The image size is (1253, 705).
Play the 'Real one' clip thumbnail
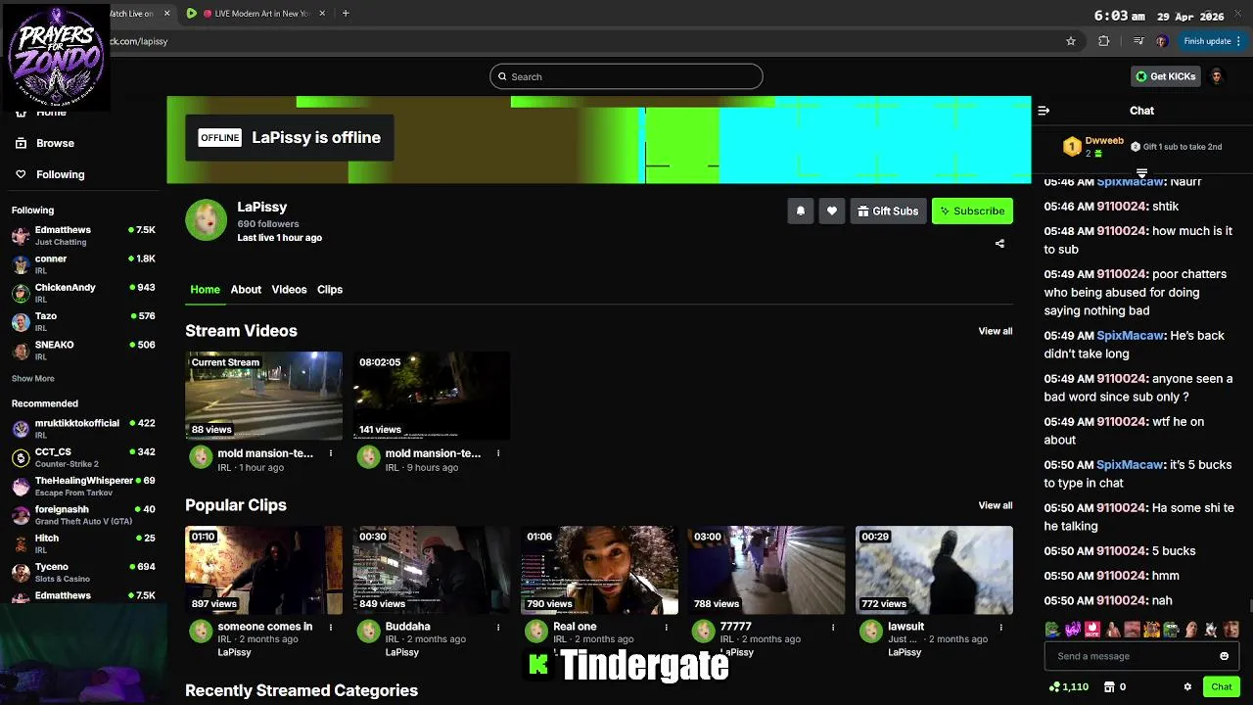(599, 570)
